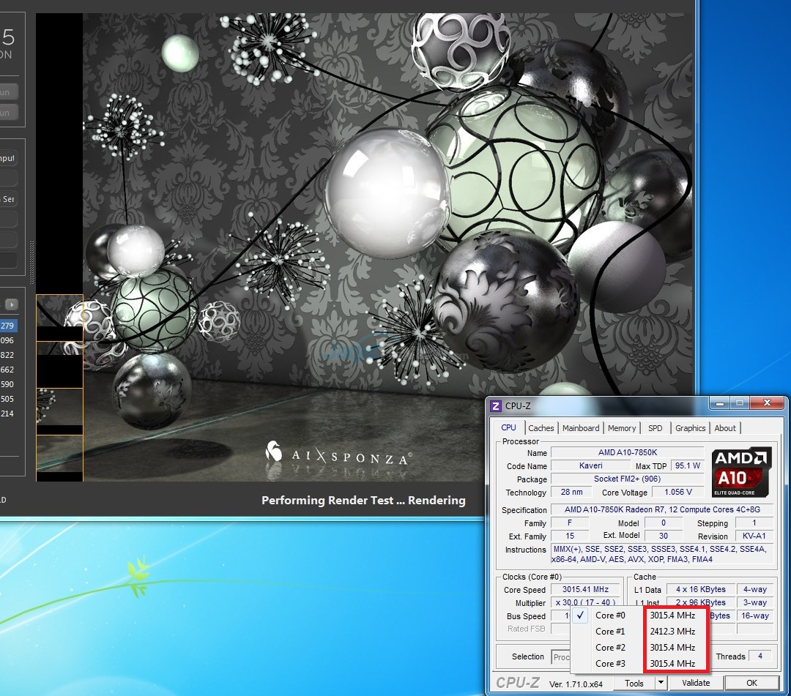The image size is (791, 696).
Task: Click the small arrow button above score list
Action: (x=12, y=304)
